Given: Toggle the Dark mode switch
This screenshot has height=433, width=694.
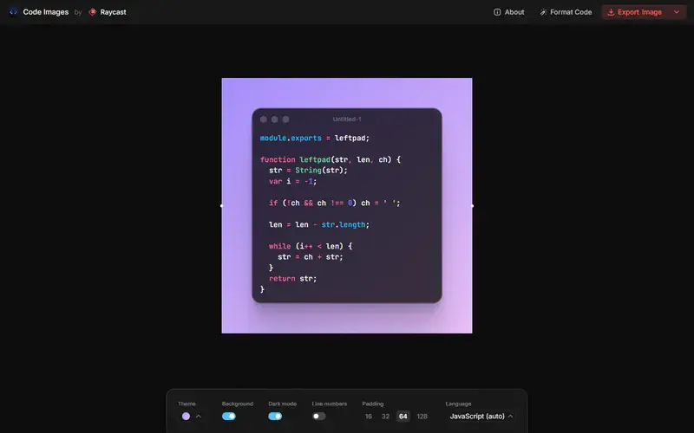Looking at the screenshot, I should 275,417.
